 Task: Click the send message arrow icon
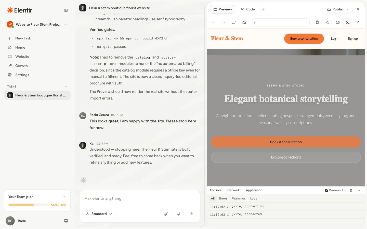pyautogui.click(x=191, y=214)
